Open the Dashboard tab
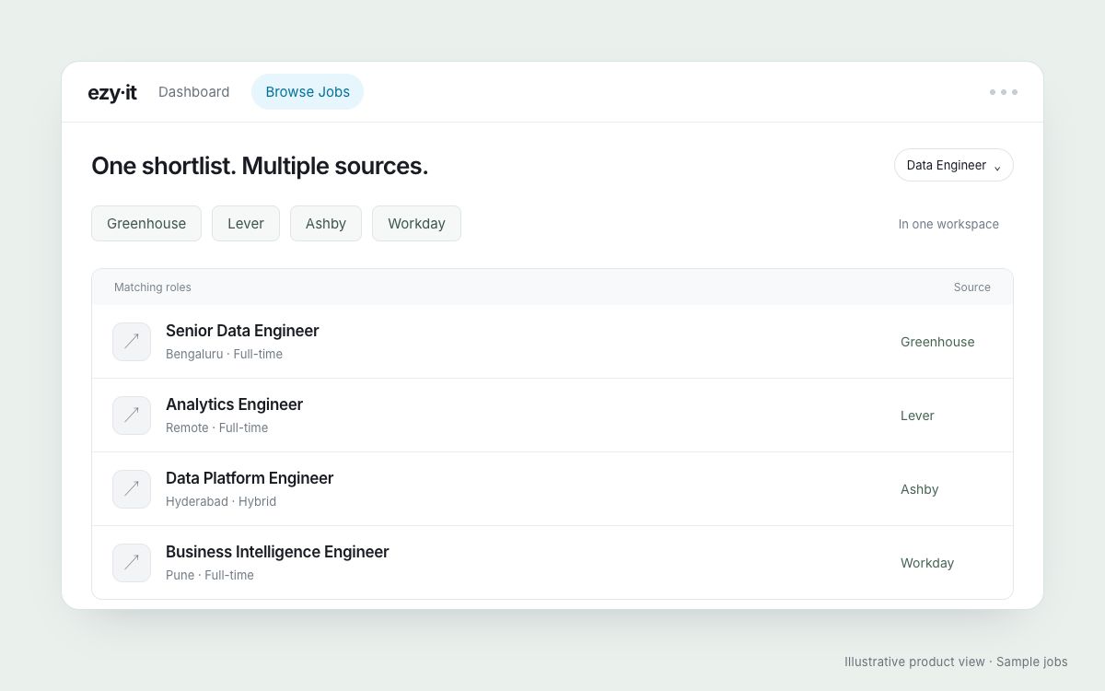The image size is (1105, 691). click(x=193, y=92)
